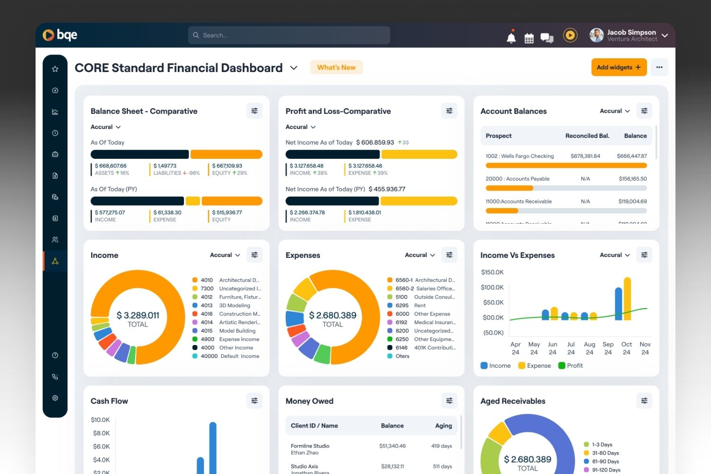Select the Formline Studio row
711x474 pixels.
pyautogui.click(x=371, y=449)
